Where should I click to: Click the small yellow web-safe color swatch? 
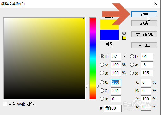pyautogui.click(x=124, y=38)
